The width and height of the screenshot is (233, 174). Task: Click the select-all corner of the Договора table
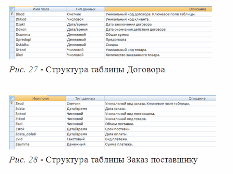pyautogui.click(x=12, y=9)
